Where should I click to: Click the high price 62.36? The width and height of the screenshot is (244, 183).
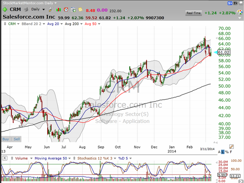click(x=78, y=18)
